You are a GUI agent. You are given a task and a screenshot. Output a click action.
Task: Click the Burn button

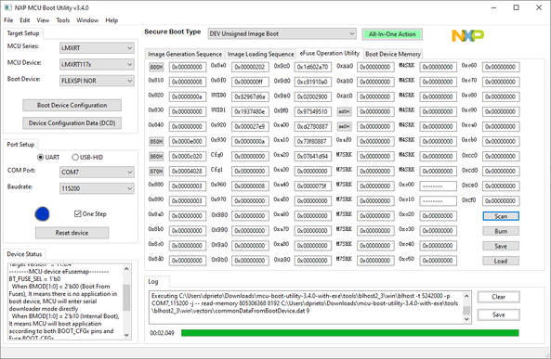coord(501,231)
